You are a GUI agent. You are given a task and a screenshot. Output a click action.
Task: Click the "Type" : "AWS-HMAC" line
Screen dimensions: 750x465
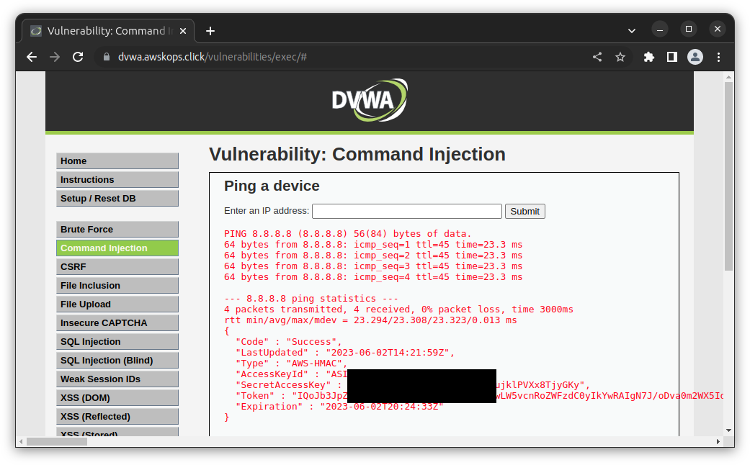pos(291,364)
